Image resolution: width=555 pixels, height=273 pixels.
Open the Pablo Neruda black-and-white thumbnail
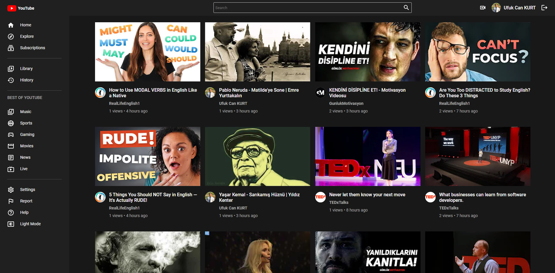pos(258,52)
